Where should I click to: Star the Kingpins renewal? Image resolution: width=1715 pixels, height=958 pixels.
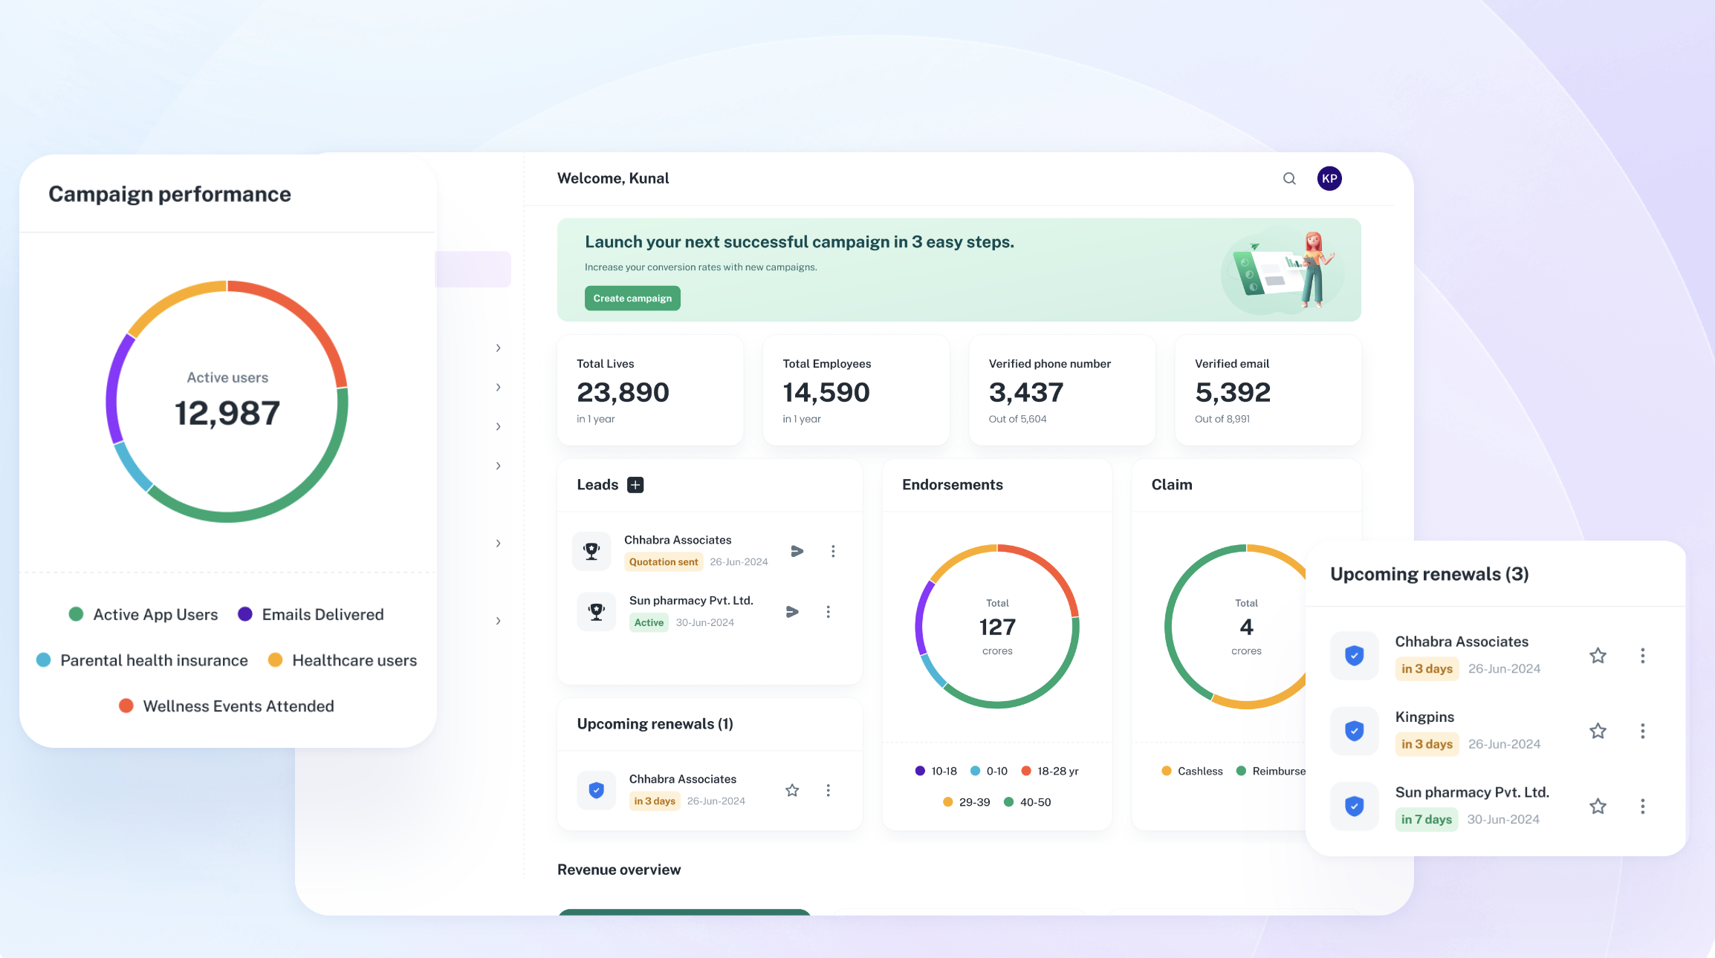[x=1597, y=731]
